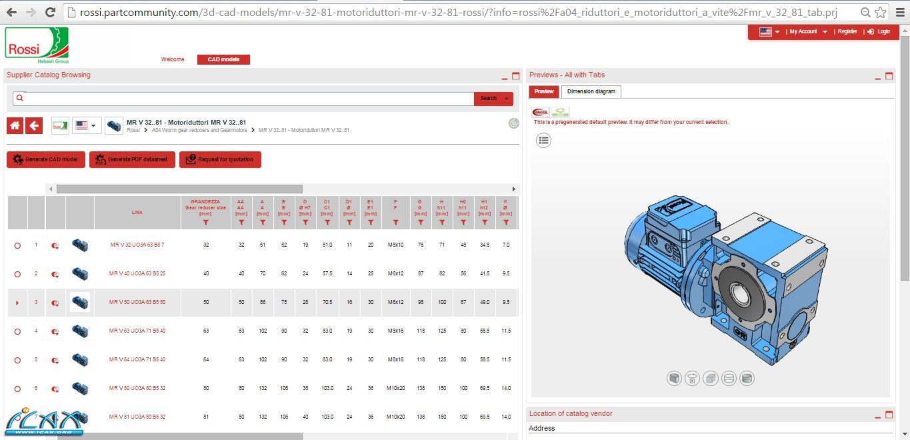This screenshot has height=440, width=910.
Task: Open the My Account dropdown
Action: point(807,32)
